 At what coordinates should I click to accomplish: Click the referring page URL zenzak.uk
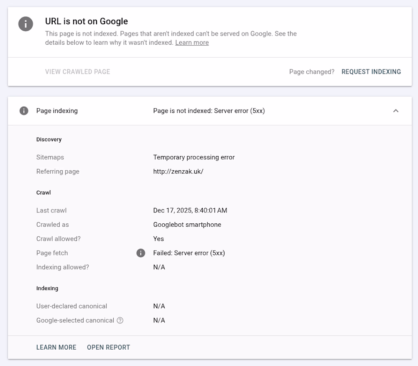tap(178, 171)
